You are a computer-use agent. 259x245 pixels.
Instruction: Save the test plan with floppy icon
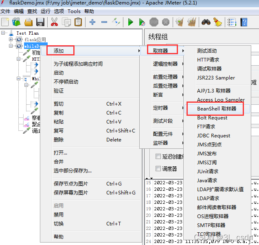[x=40, y=22]
